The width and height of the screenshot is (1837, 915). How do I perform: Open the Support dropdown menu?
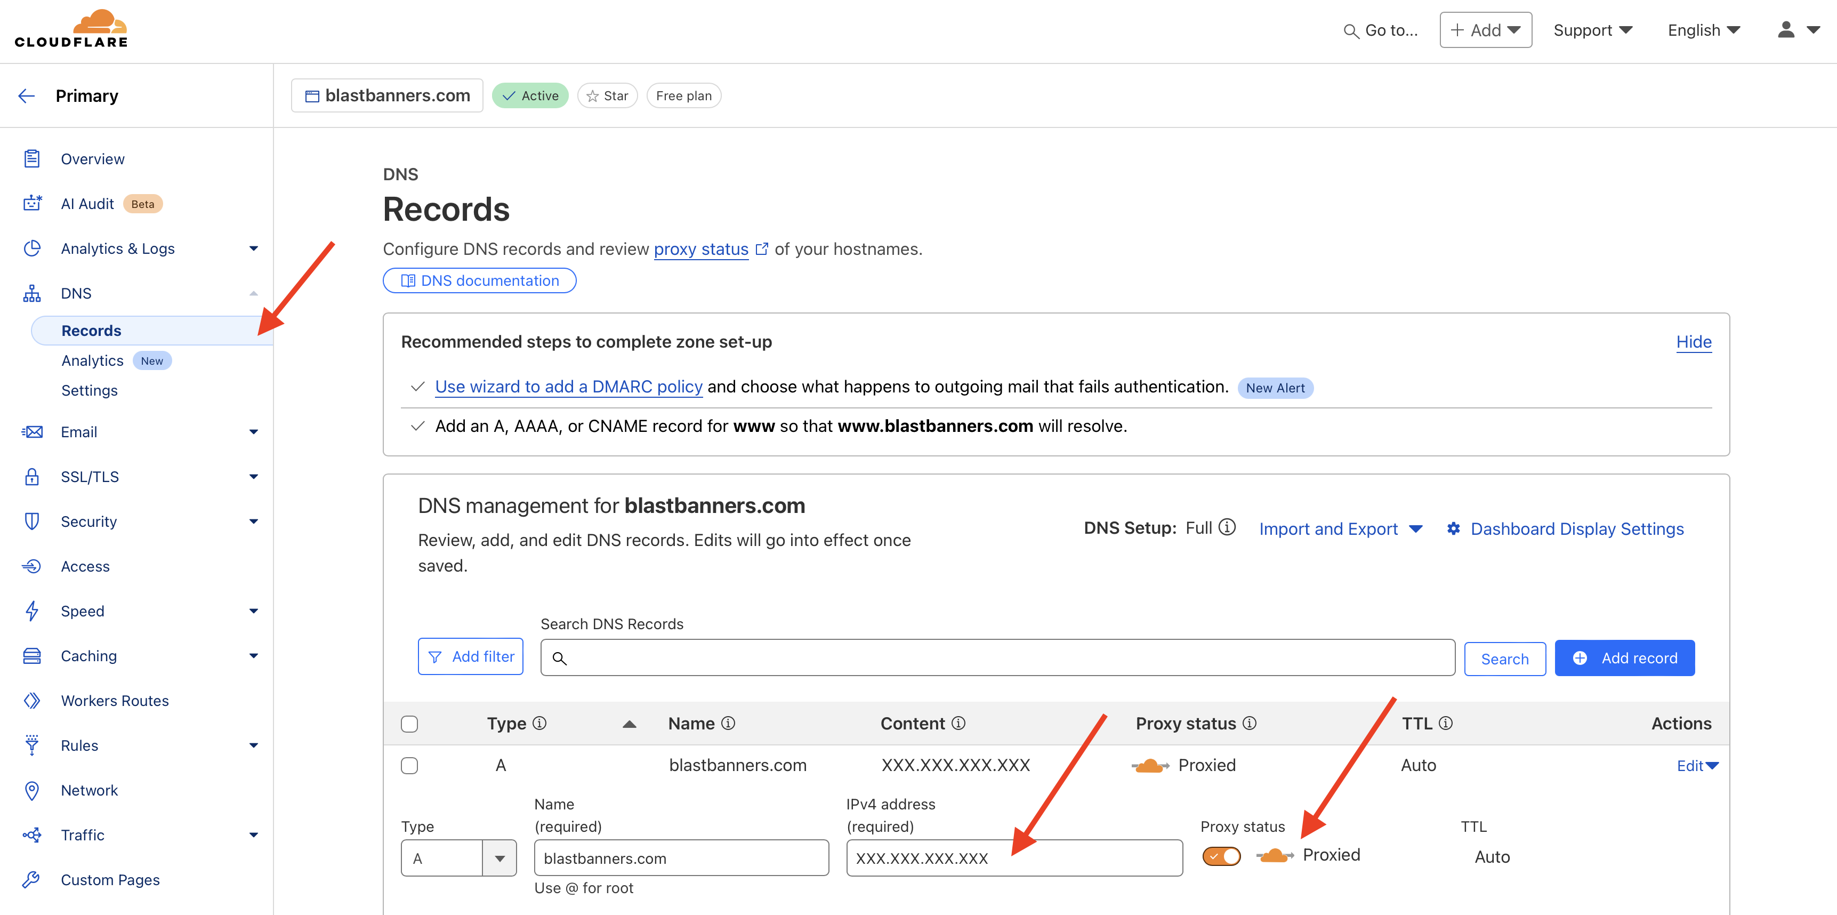click(x=1593, y=30)
